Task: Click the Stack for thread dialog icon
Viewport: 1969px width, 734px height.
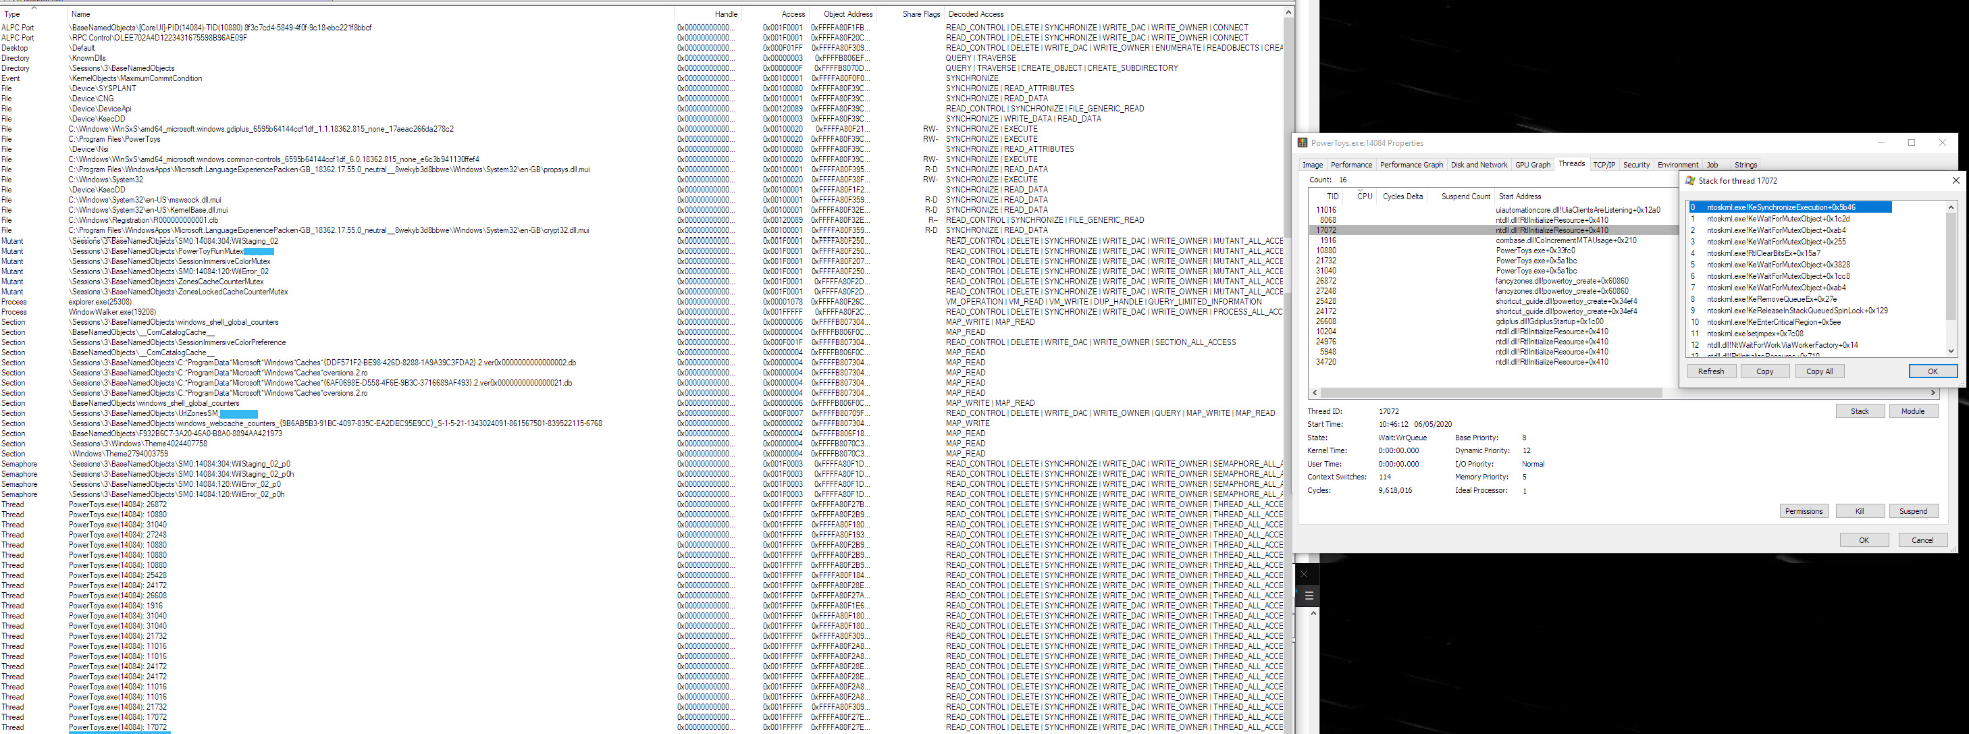Action: coord(1690,180)
